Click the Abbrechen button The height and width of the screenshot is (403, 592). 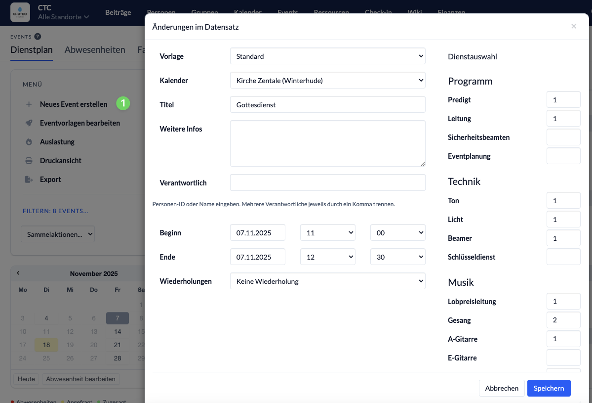coord(502,388)
